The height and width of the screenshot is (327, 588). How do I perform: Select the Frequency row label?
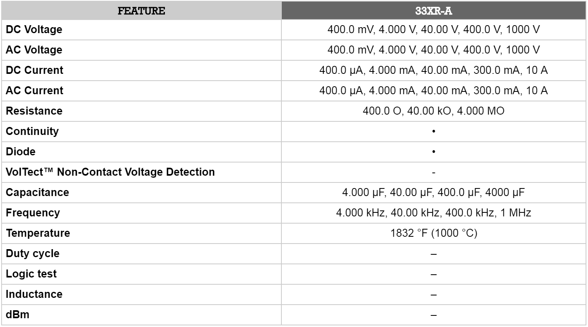33,213
